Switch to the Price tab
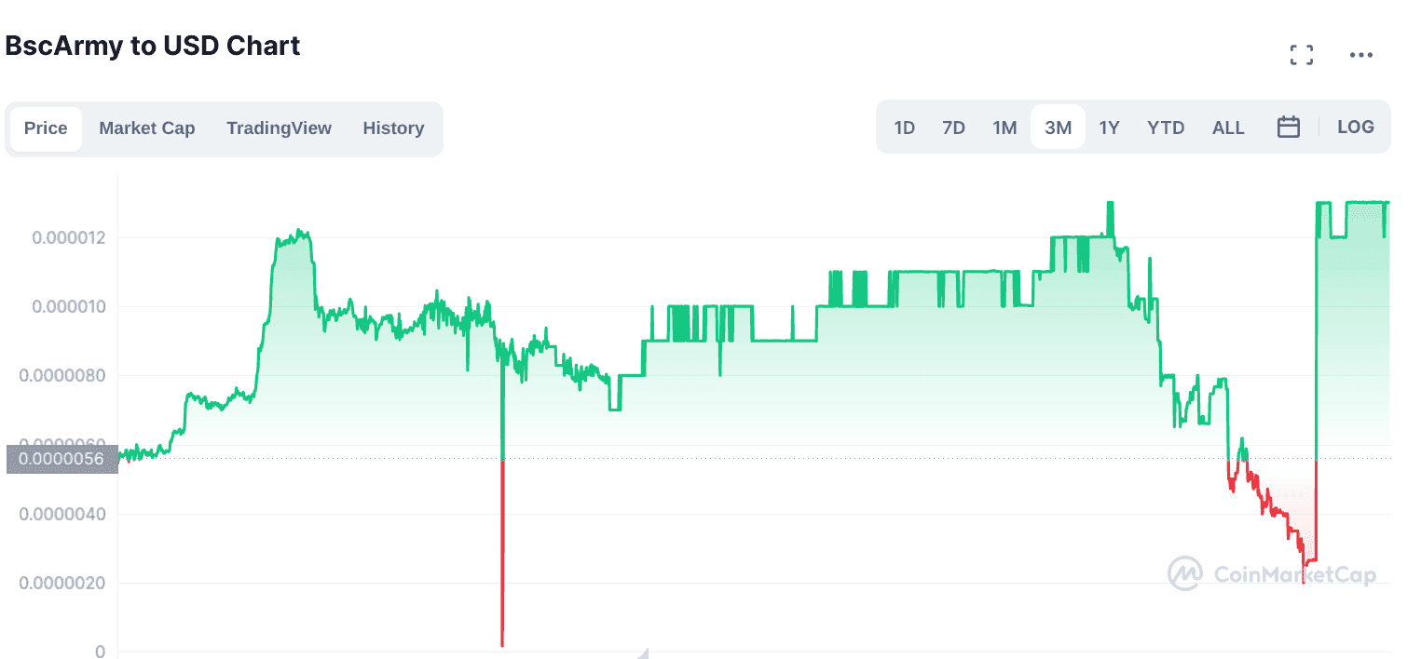This screenshot has height=659, width=1421. point(46,128)
